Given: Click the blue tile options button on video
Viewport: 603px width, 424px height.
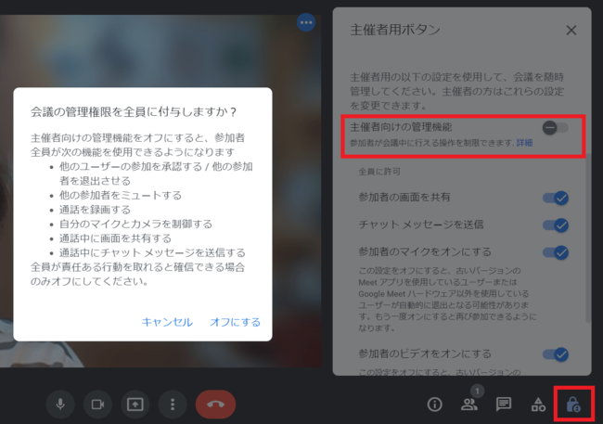Looking at the screenshot, I should coord(306,21).
